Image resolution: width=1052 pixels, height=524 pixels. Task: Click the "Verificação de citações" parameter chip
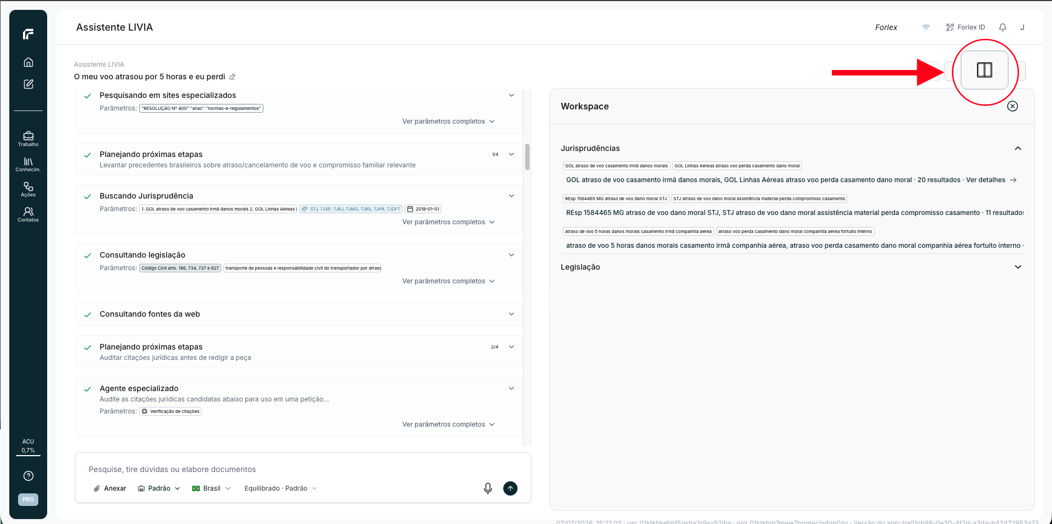pos(170,411)
